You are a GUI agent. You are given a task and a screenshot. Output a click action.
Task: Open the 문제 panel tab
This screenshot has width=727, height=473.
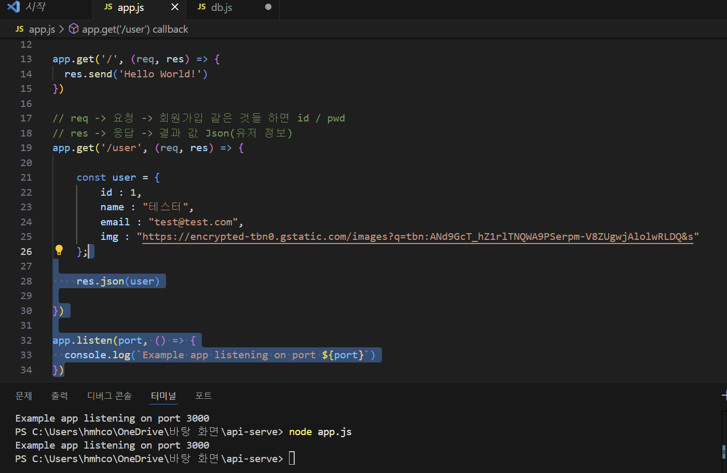coord(24,396)
